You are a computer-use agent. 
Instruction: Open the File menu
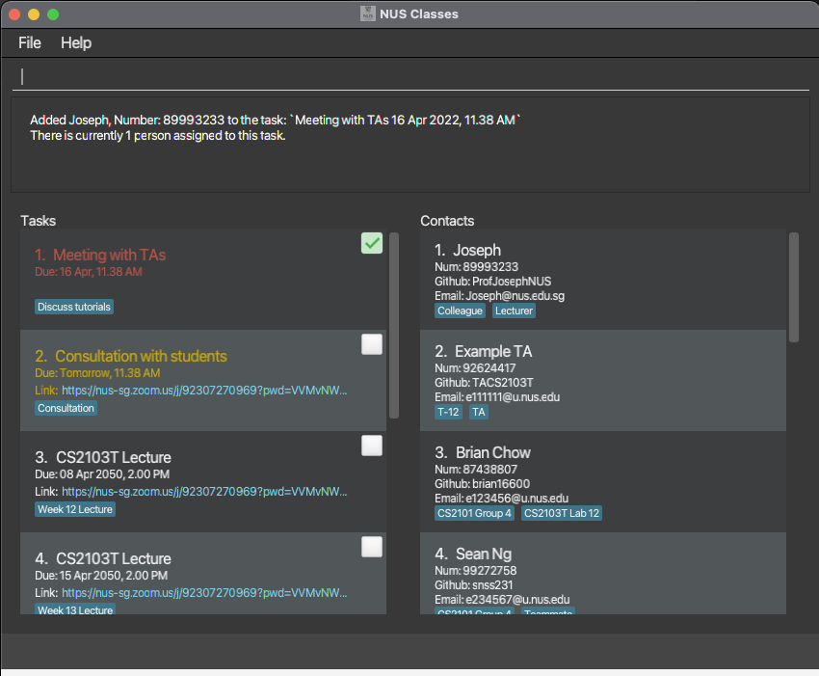tap(29, 42)
